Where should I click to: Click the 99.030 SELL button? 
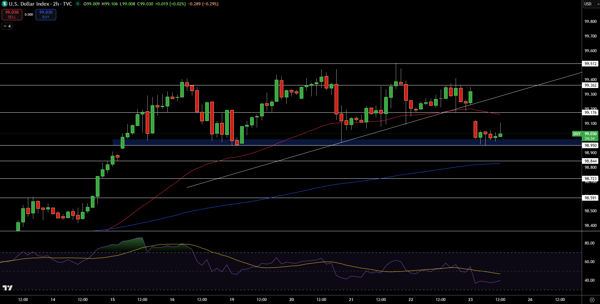(x=12, y=15)
